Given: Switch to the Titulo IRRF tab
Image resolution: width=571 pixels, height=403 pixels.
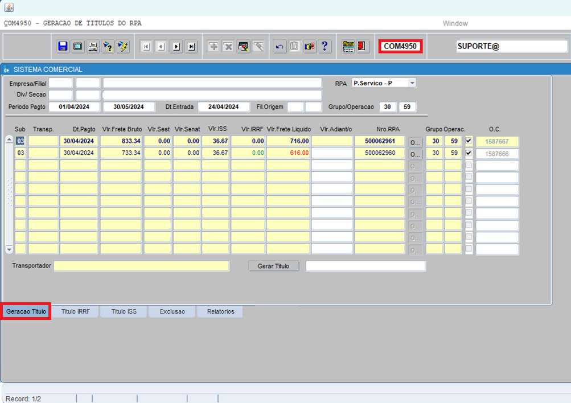Looking at the screenshot, I should pos(75,311).
